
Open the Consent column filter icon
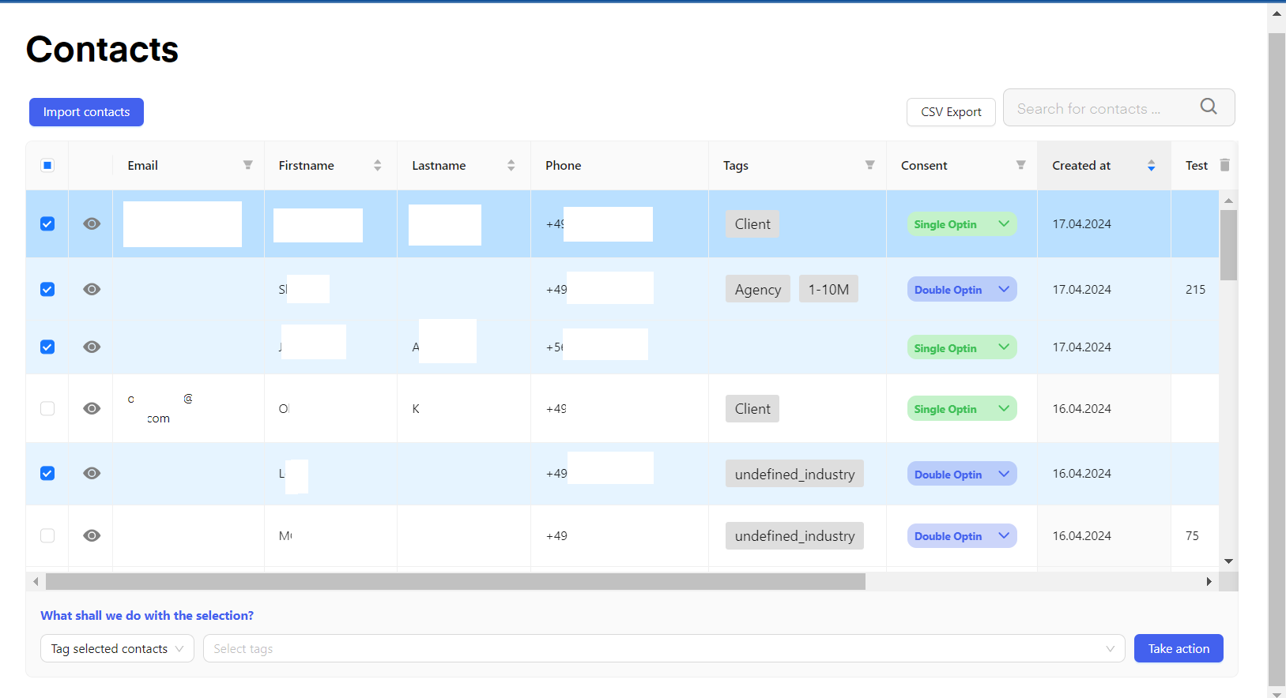[x=1020, y=165]
